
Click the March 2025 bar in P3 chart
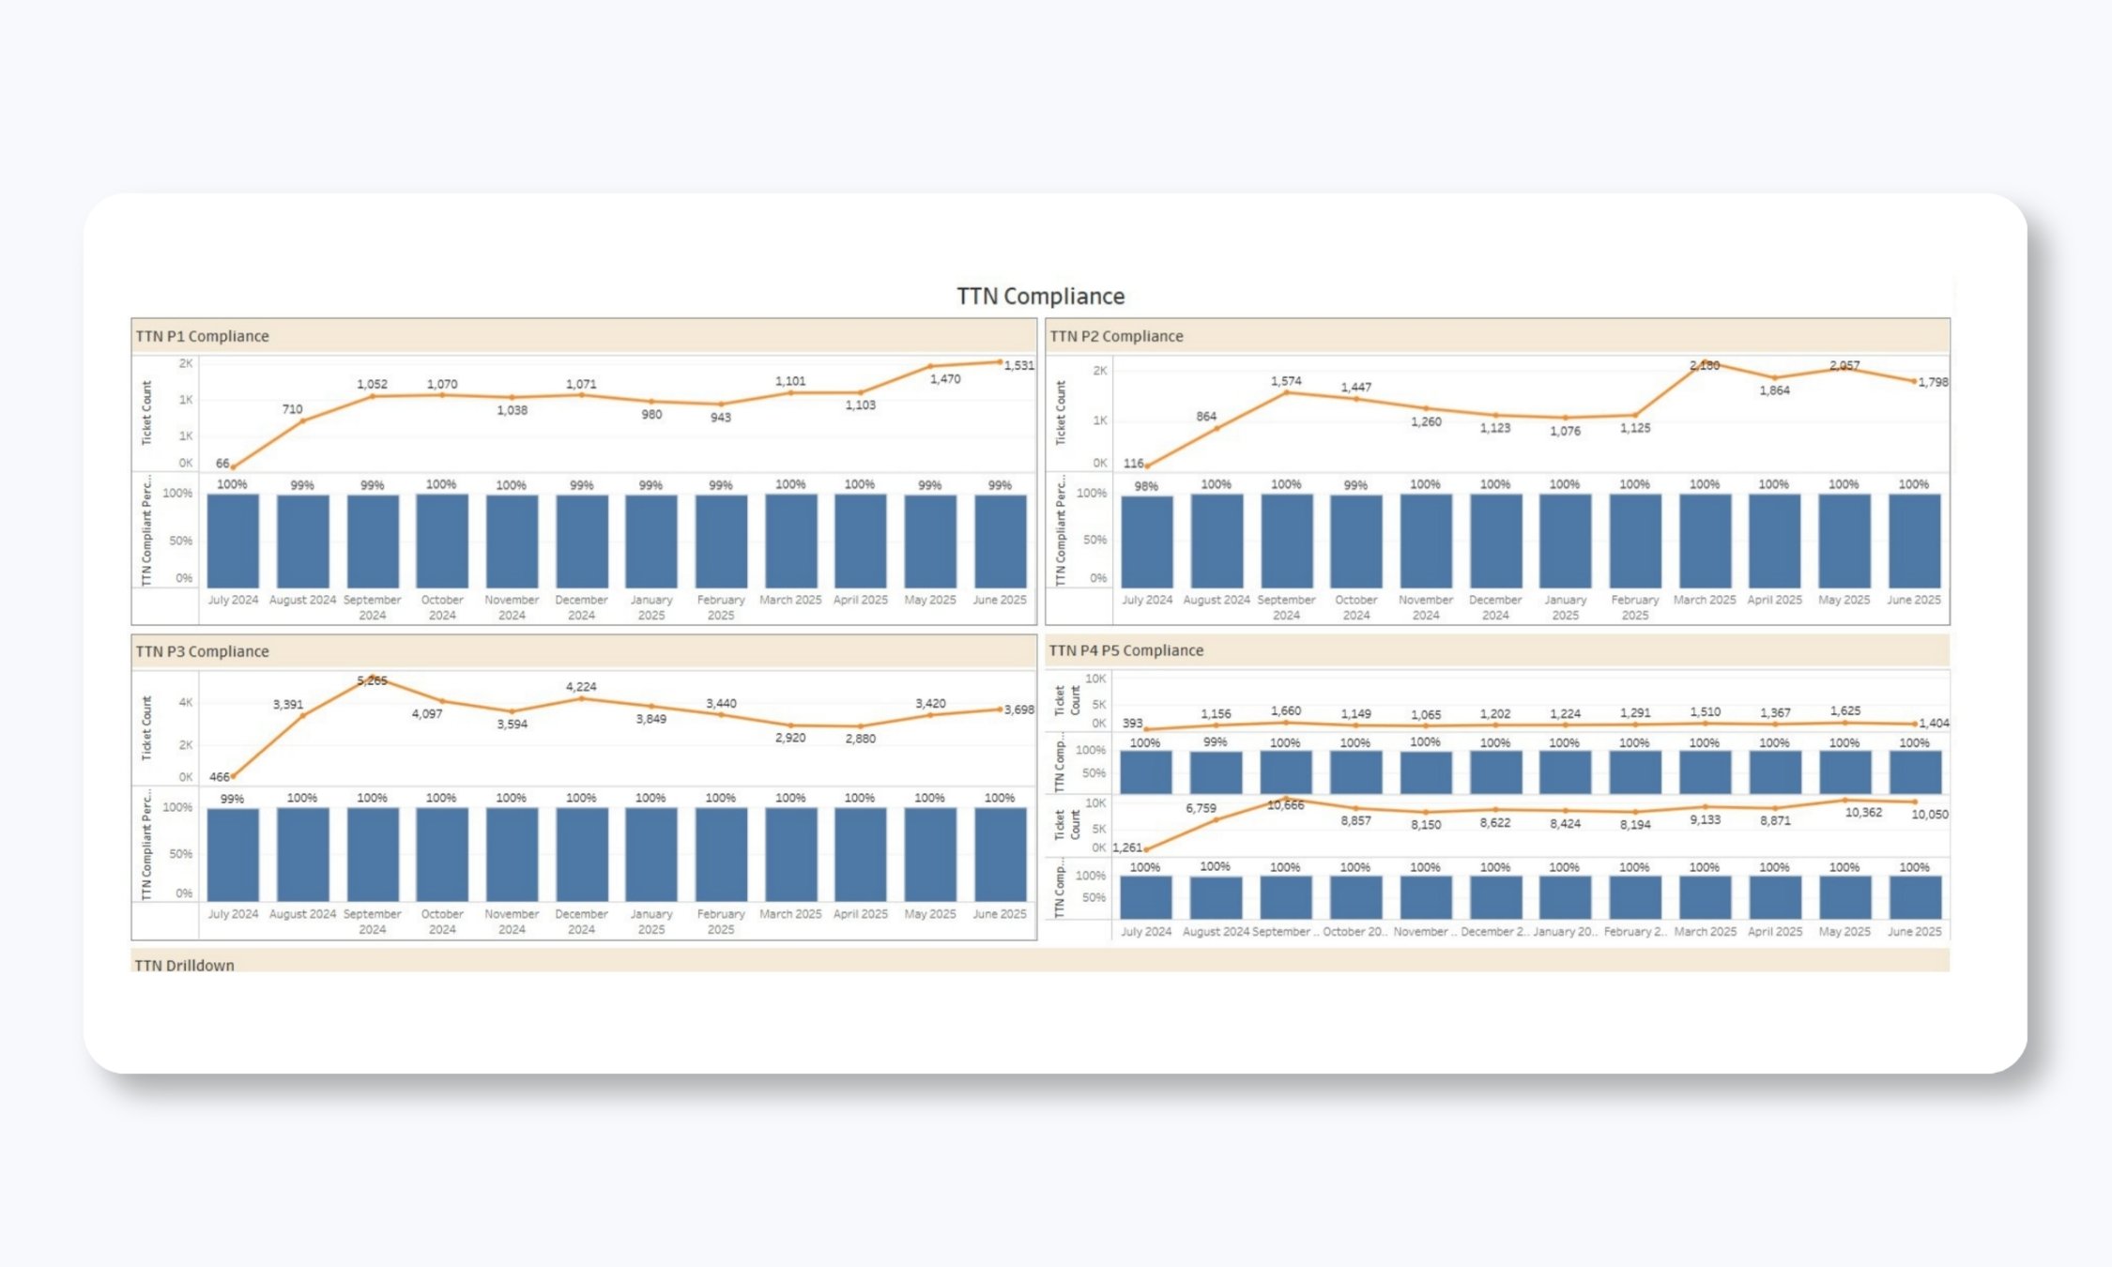click(790, 854)
